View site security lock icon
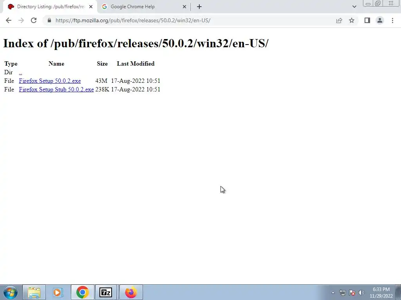This screenshot has height=300, width=401. 49,20
